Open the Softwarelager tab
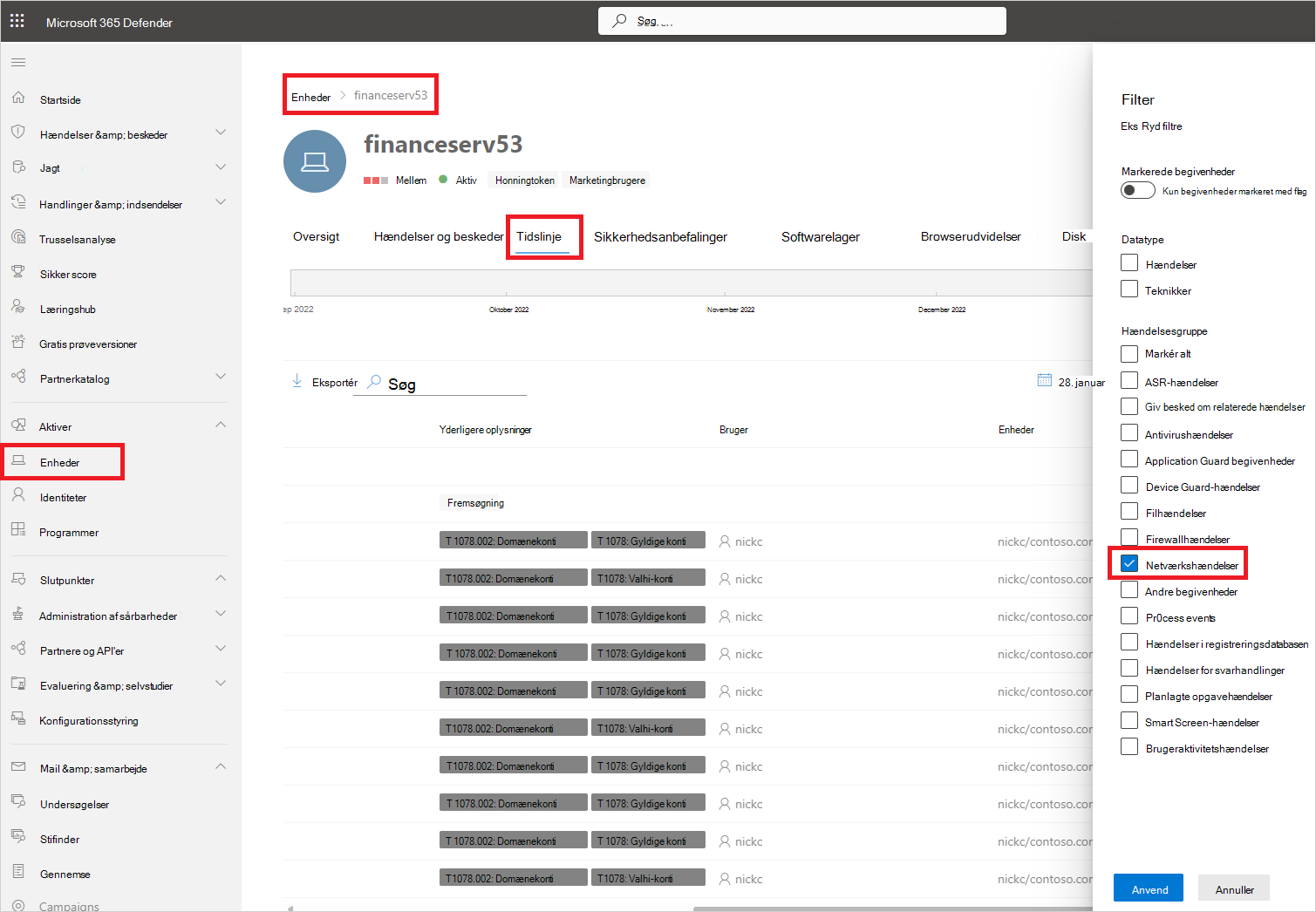Viewport: 1316px width, 912px height. click(x=821, y=236)
